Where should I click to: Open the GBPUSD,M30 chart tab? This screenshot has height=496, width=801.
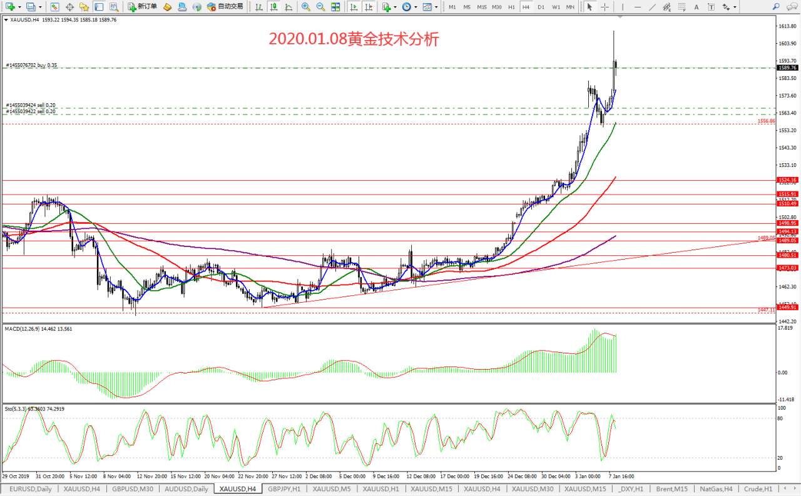pos(131,488)
